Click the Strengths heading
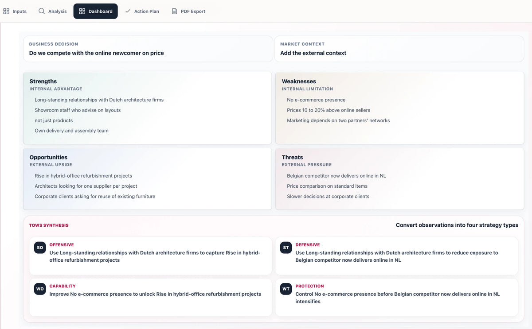 43,81
